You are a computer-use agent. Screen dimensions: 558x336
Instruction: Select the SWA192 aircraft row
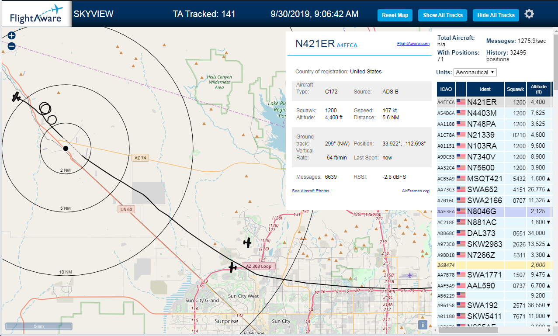[494, 305]
